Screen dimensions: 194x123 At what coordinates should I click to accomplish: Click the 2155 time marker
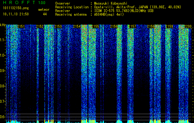tap(95, 26)
